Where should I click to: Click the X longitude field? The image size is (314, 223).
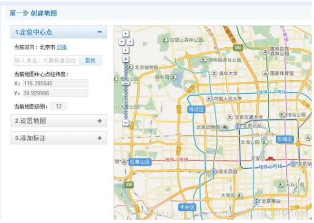click(x=55, y=83)
